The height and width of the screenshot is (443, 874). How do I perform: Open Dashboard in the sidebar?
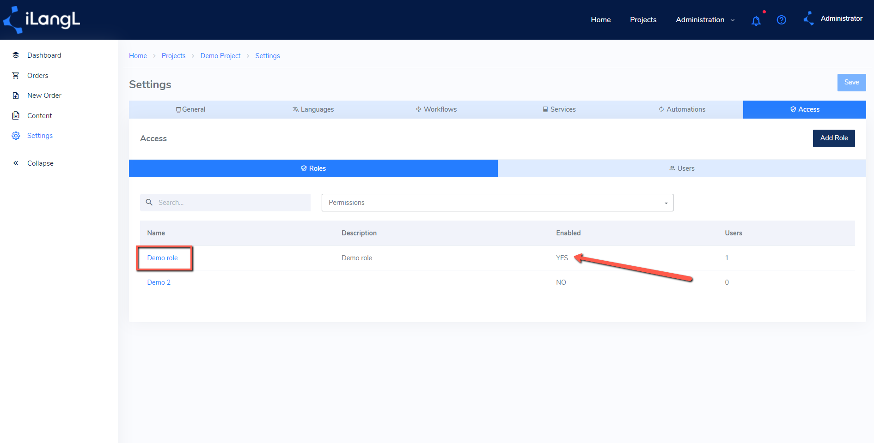pos(44,55)
